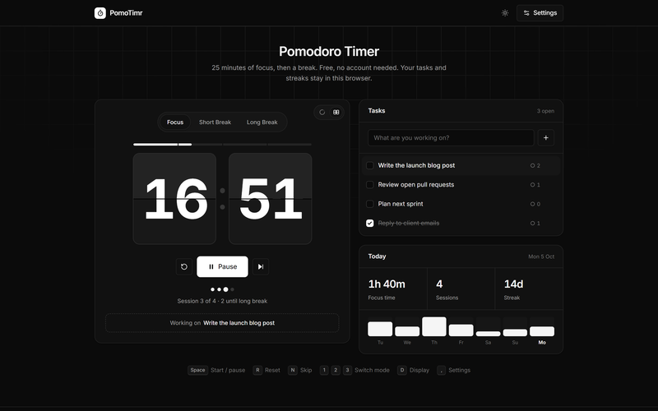Click the N skip shortcut key hint

click(x=293, y=371)
